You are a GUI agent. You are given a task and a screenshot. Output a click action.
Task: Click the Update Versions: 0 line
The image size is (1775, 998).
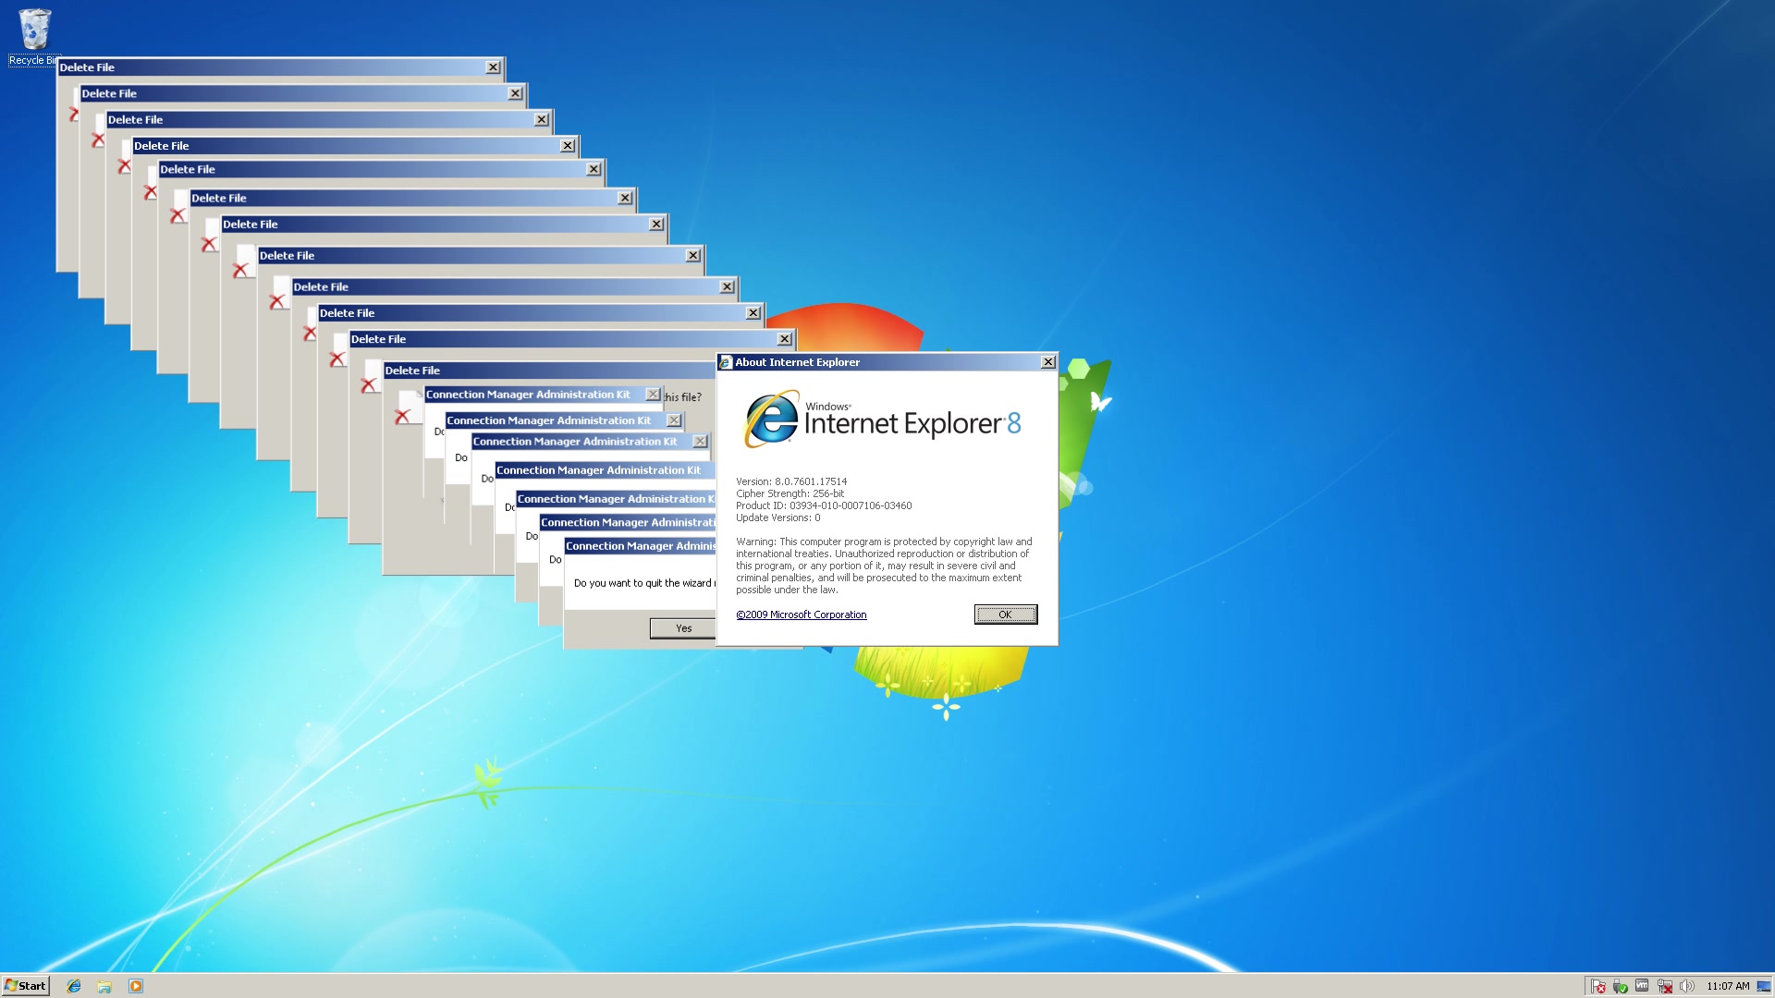tap(777, 517)
